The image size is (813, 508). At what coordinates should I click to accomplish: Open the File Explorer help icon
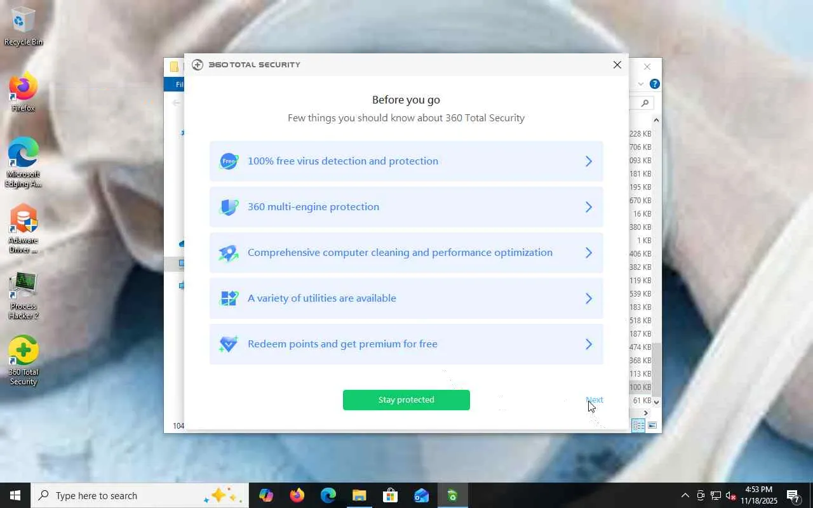655,84
